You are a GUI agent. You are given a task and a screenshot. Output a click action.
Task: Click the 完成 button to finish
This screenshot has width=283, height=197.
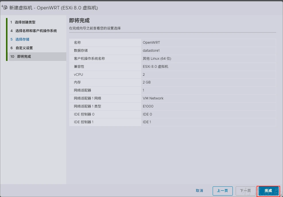[268, 191]
